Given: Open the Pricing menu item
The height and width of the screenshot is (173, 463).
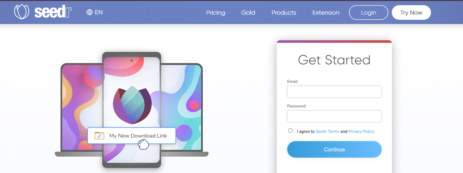Looking at the screenshot, I should (x=216, y=13).
